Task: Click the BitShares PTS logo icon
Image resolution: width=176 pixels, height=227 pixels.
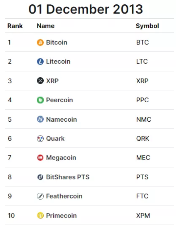Action: pos(40,177)
